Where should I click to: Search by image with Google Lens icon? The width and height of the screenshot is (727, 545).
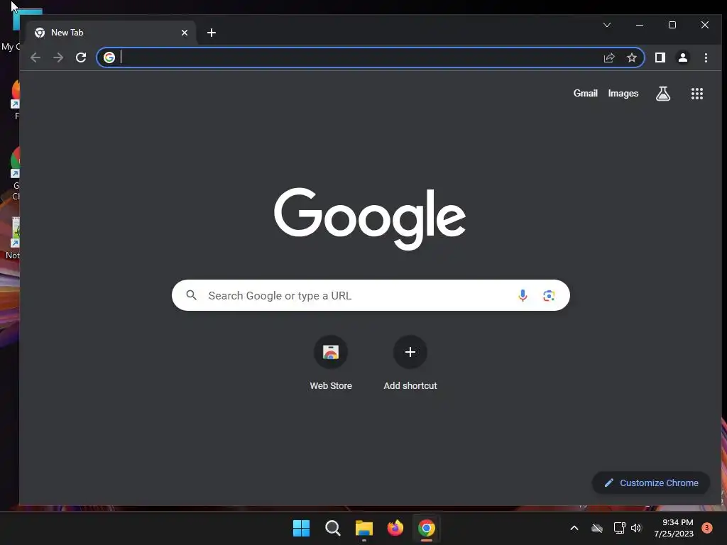coord(549,296)
